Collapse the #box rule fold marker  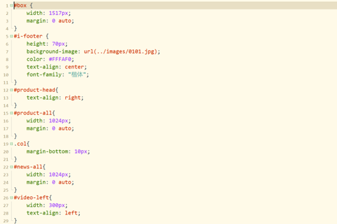pyautogui.click(x=12, y=5)
